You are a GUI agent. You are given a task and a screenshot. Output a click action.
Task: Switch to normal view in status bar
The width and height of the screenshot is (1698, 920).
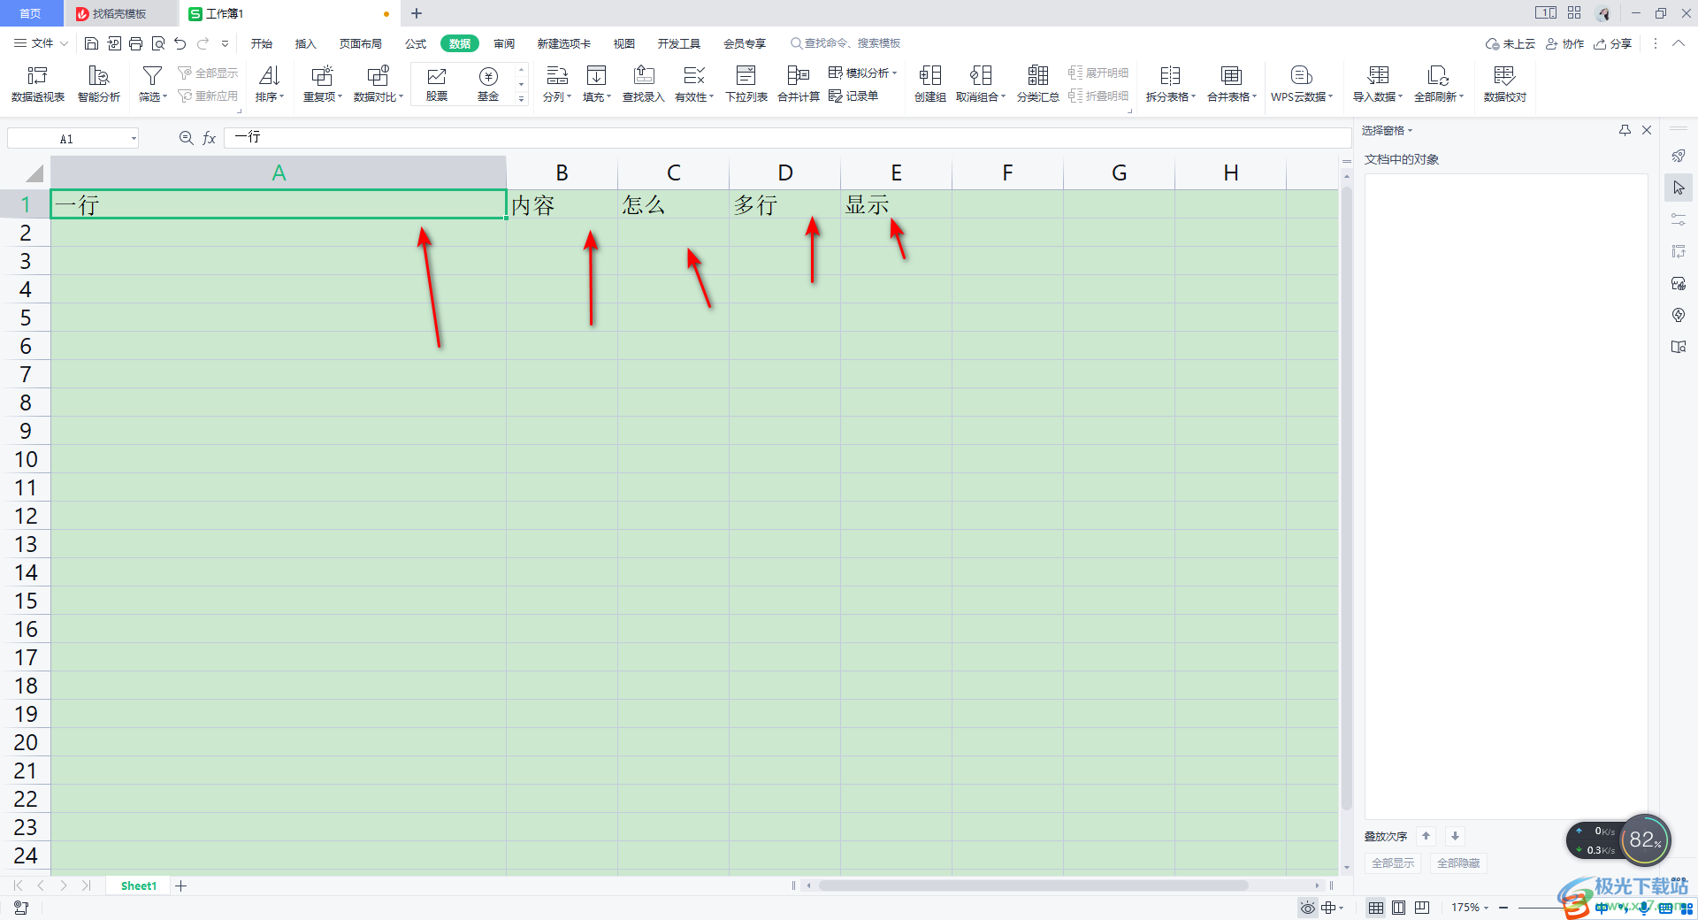click(x=1376, y=908)
